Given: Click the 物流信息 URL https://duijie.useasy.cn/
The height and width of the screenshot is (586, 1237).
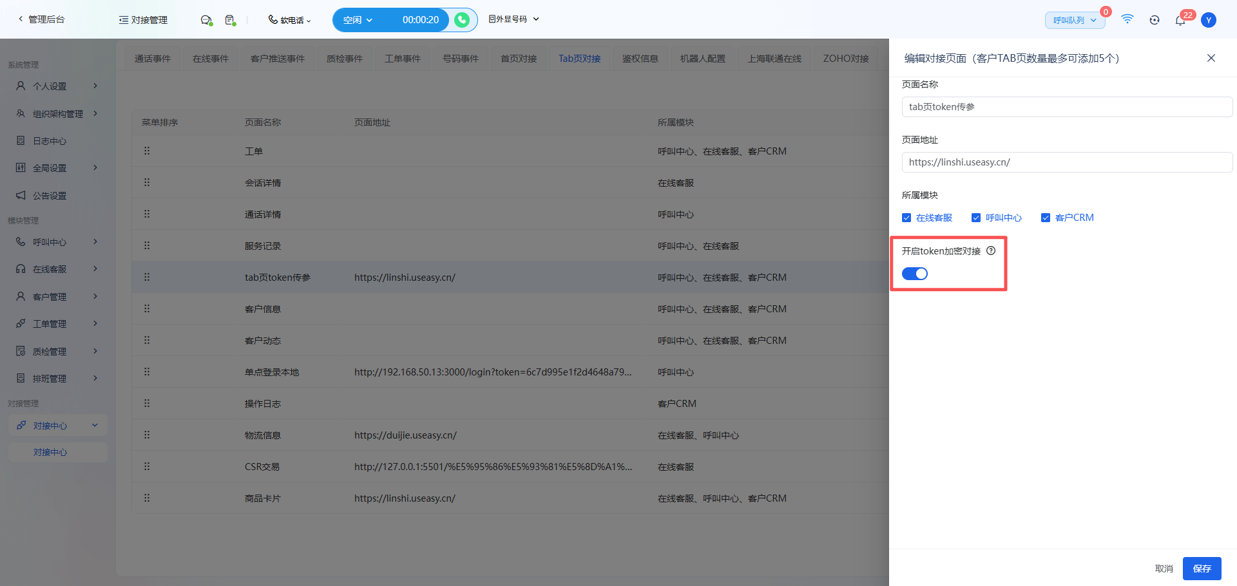Looking at the screenshot, I should coord(405,435).
